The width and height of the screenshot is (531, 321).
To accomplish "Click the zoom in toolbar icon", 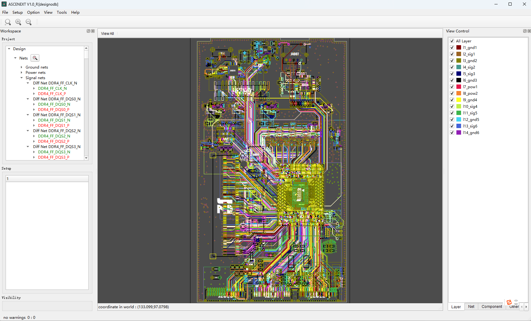I will [x=18, y=22].
